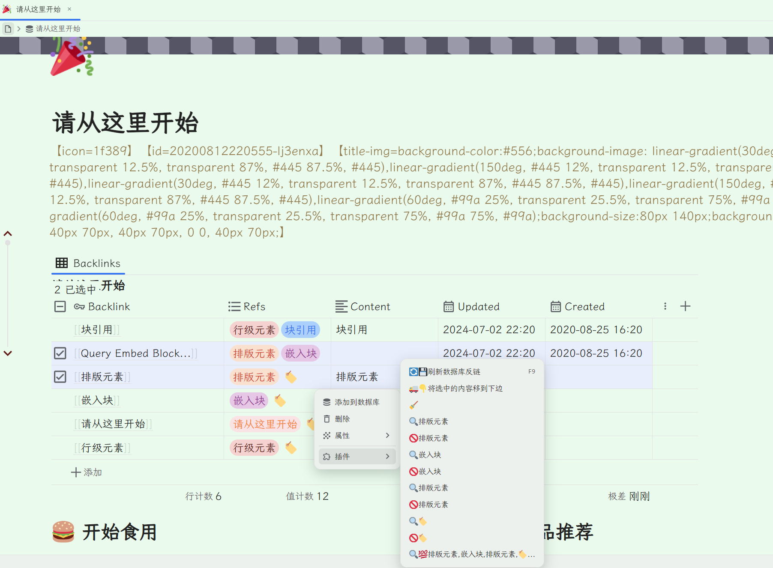Click the 排版元素 tag in the 排版元素 row
Screen dimensions: 773x568
[x=254, y=377]
